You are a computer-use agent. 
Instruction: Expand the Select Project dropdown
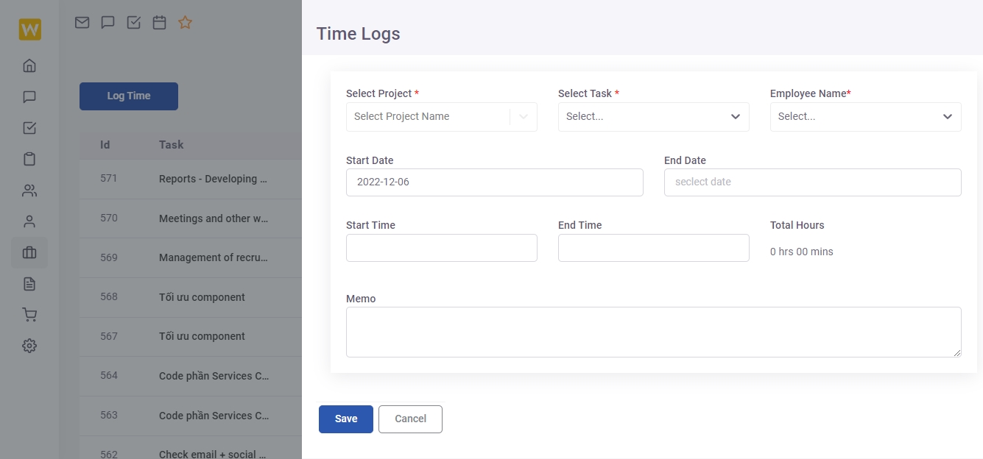442,117
